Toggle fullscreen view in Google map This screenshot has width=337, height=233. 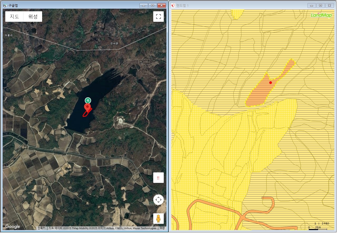point(158,17)
